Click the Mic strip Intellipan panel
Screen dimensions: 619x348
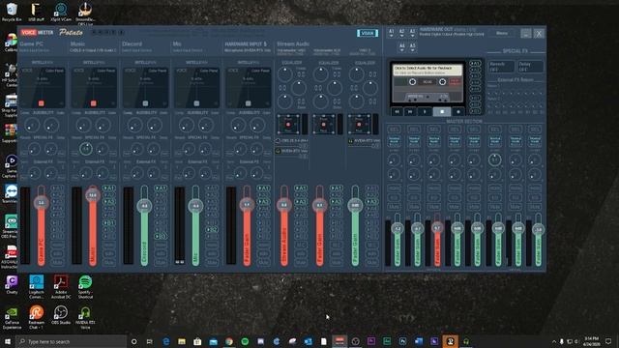(x=196, y=87)
